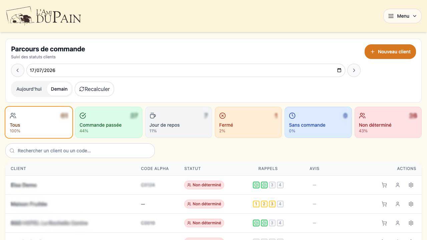Viewport: 427px width, 240px height.
Task: Click the Recalculer button
Action: click(94, 89)
